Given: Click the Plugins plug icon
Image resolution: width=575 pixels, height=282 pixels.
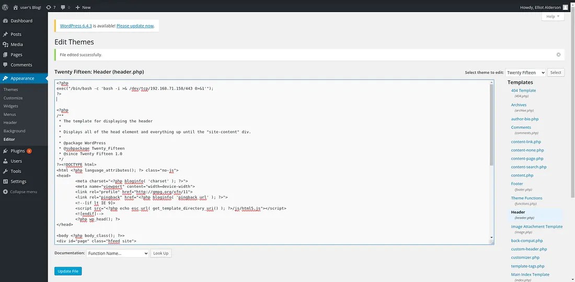Looking at the screenshot, I should coord(5,151).
